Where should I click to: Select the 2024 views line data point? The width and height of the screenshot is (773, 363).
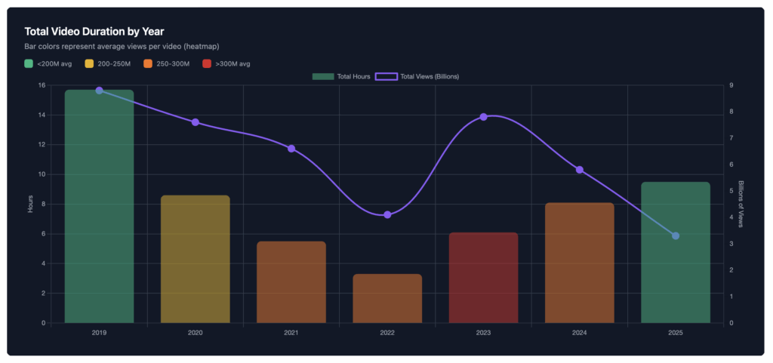coord(579,170)
